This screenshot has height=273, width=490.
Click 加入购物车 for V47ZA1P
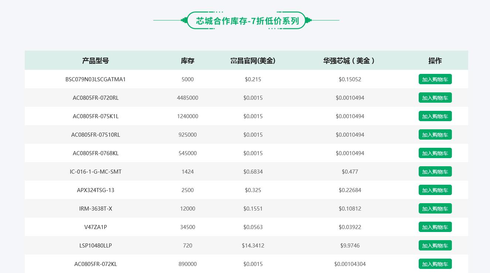point(435,227)
